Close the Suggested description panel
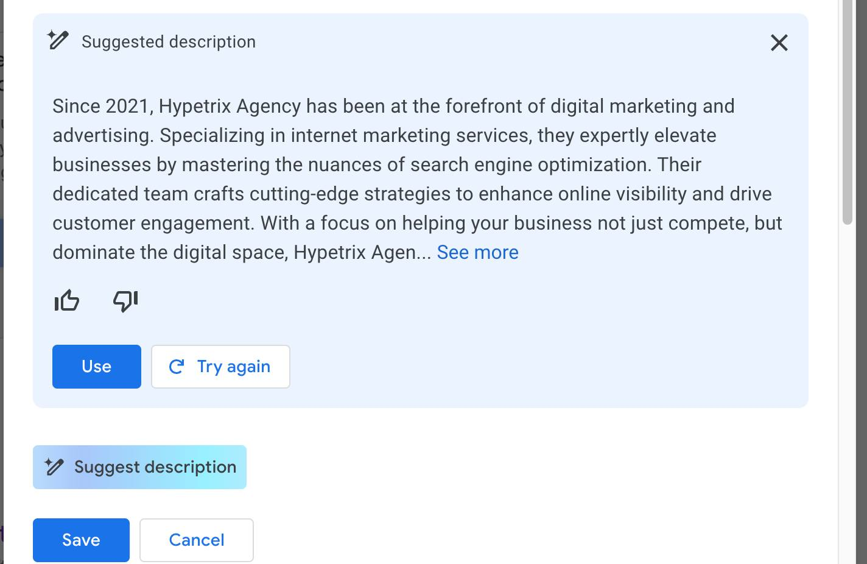Image resolution: width=867 pixels, height=564 pixels. point(779,43)
